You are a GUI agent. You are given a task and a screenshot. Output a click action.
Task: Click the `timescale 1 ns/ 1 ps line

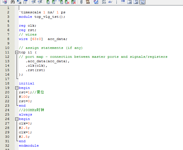click(42, 12)
